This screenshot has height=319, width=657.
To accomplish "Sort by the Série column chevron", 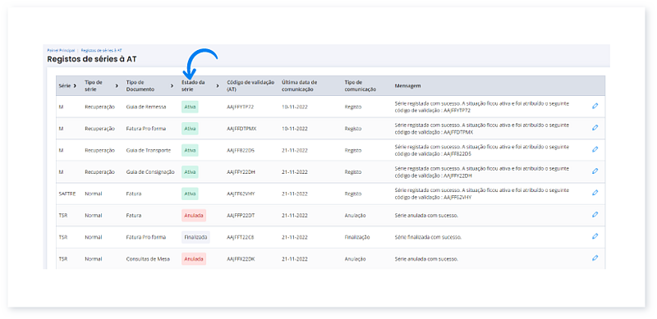I will point(75,86).
